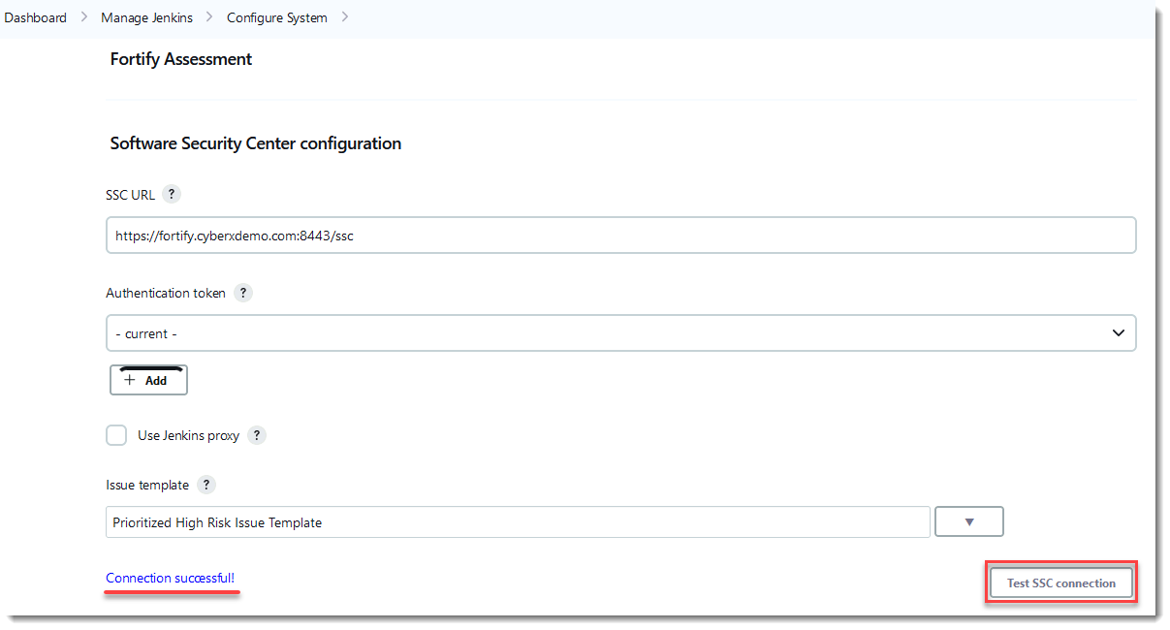
Task: Navigate to Dashboard via breadcrumb
Action: click(x=35, y=17)
